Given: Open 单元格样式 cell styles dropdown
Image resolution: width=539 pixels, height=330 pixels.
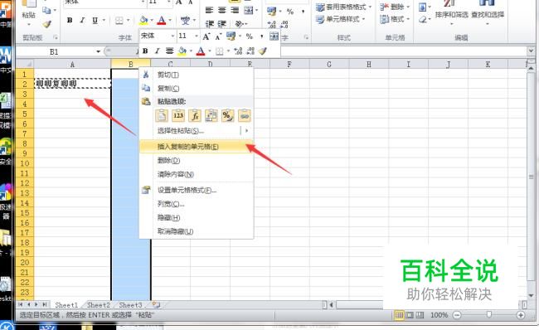Looking at the screenshot, I should point(340,19).
